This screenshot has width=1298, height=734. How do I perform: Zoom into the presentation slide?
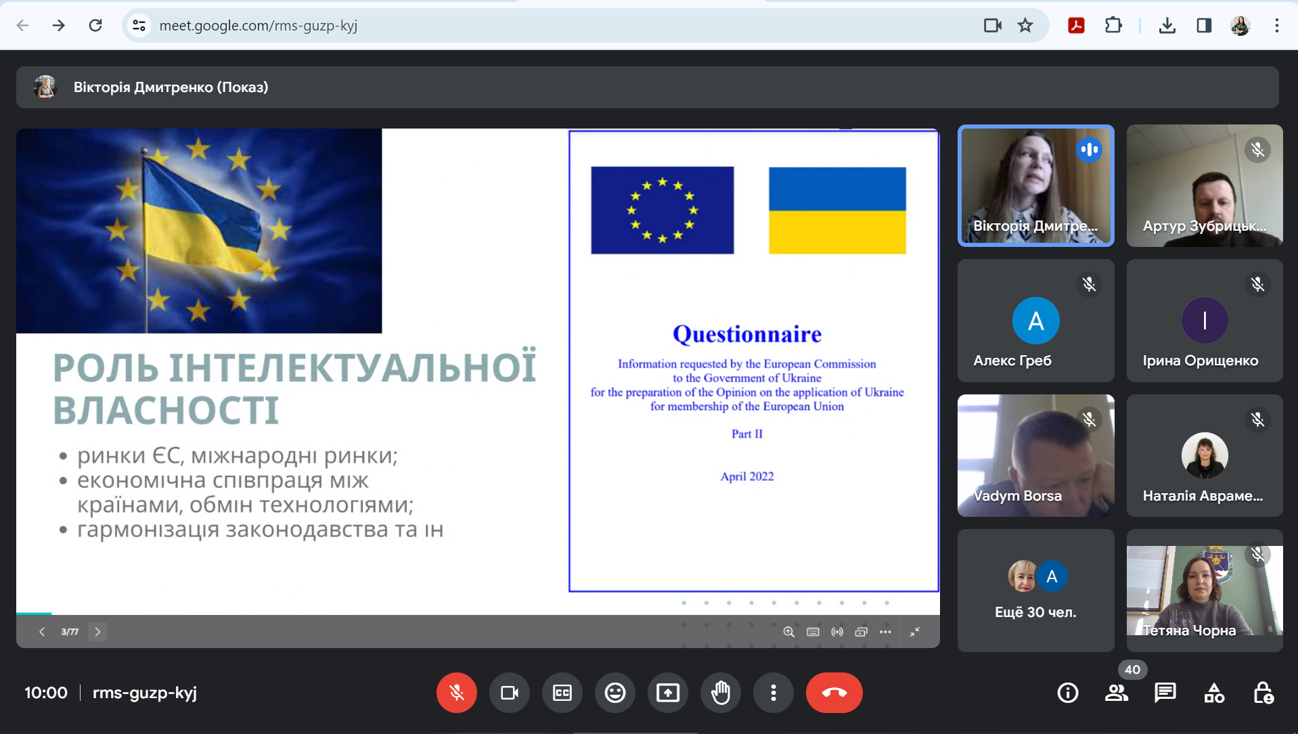click(789, 632)
